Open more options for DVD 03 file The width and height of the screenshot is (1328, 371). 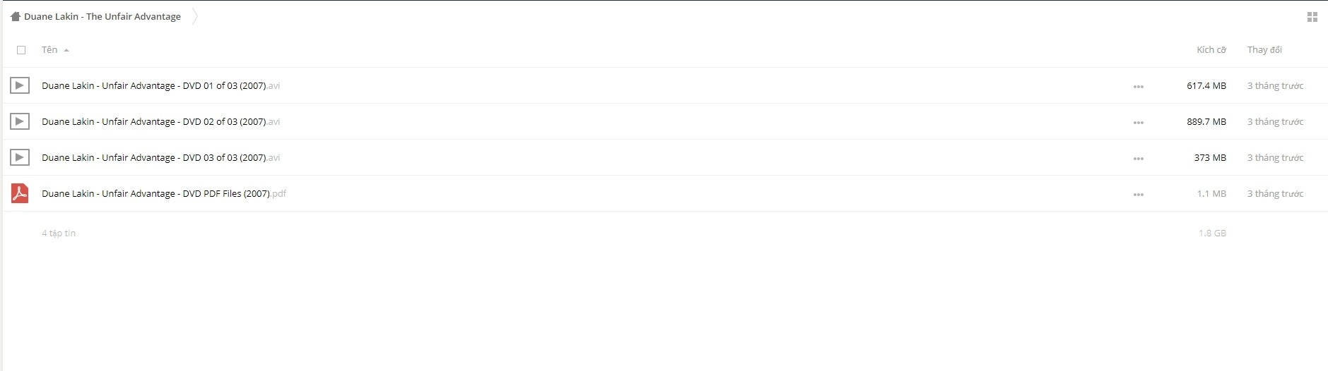(1138, 159)
